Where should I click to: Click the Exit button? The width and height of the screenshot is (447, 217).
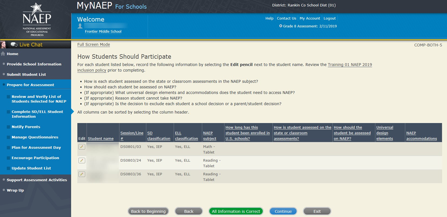[317, 211]
